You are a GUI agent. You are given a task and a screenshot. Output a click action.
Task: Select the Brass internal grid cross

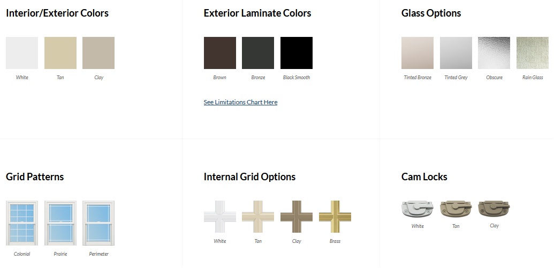[x=335, y=217]
